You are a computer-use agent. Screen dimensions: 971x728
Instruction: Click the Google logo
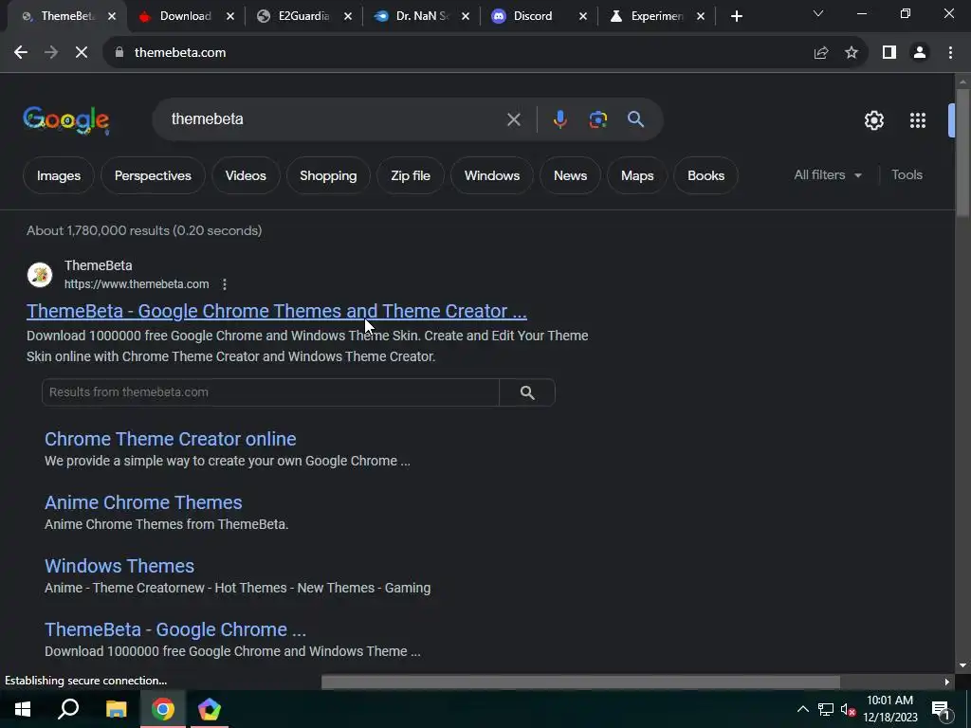66,119
